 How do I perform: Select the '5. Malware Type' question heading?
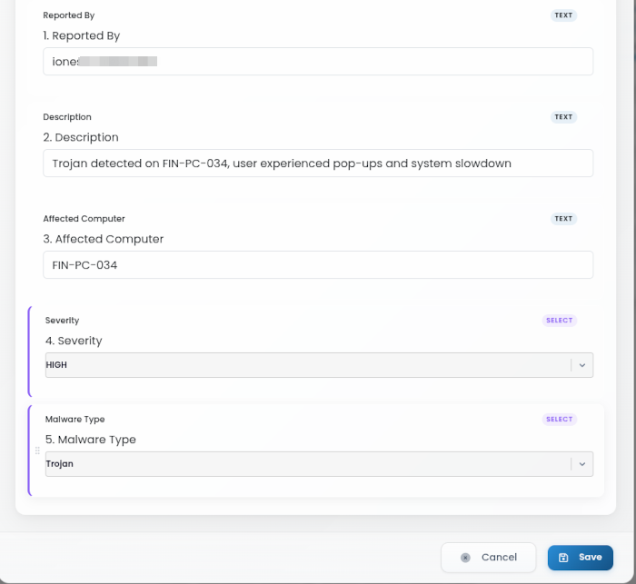point(91,440)
